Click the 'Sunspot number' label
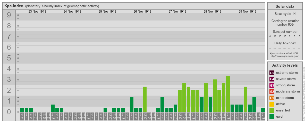 pos(285,32)
